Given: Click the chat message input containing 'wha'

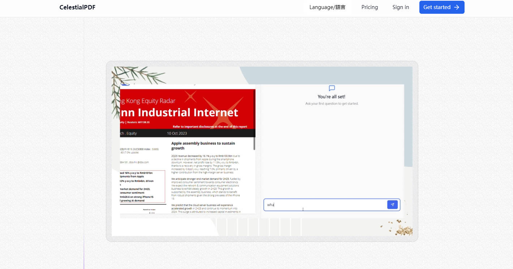Looking at the screenshot, I should point(325,205).
